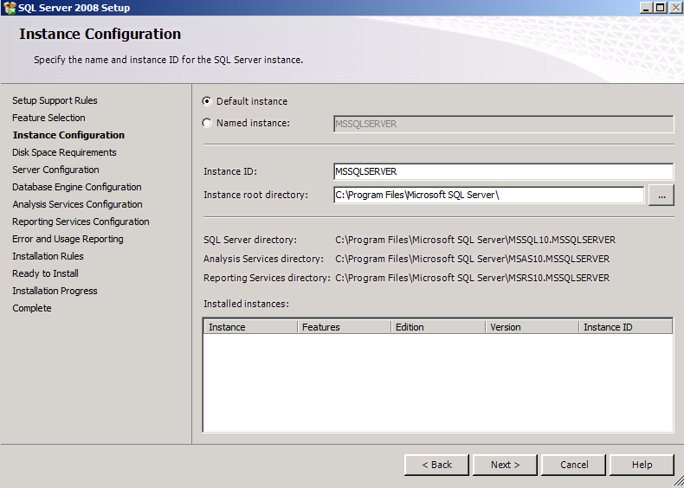Sort by the Instance column header

tap(251, 327)
